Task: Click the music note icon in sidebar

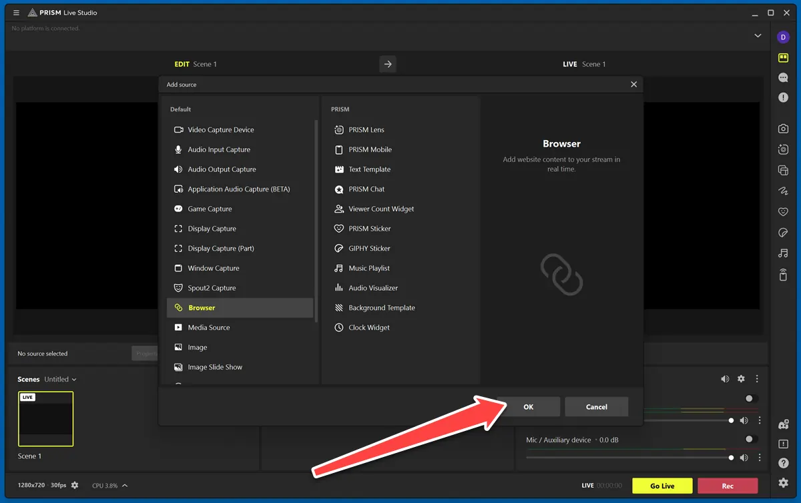Action: 783,253
